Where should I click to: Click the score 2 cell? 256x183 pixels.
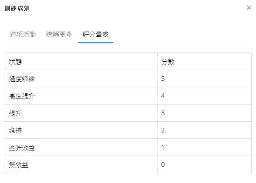[204, 130]
